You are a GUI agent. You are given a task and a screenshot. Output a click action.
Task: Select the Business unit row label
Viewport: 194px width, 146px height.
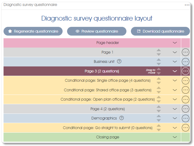[104, 62]
